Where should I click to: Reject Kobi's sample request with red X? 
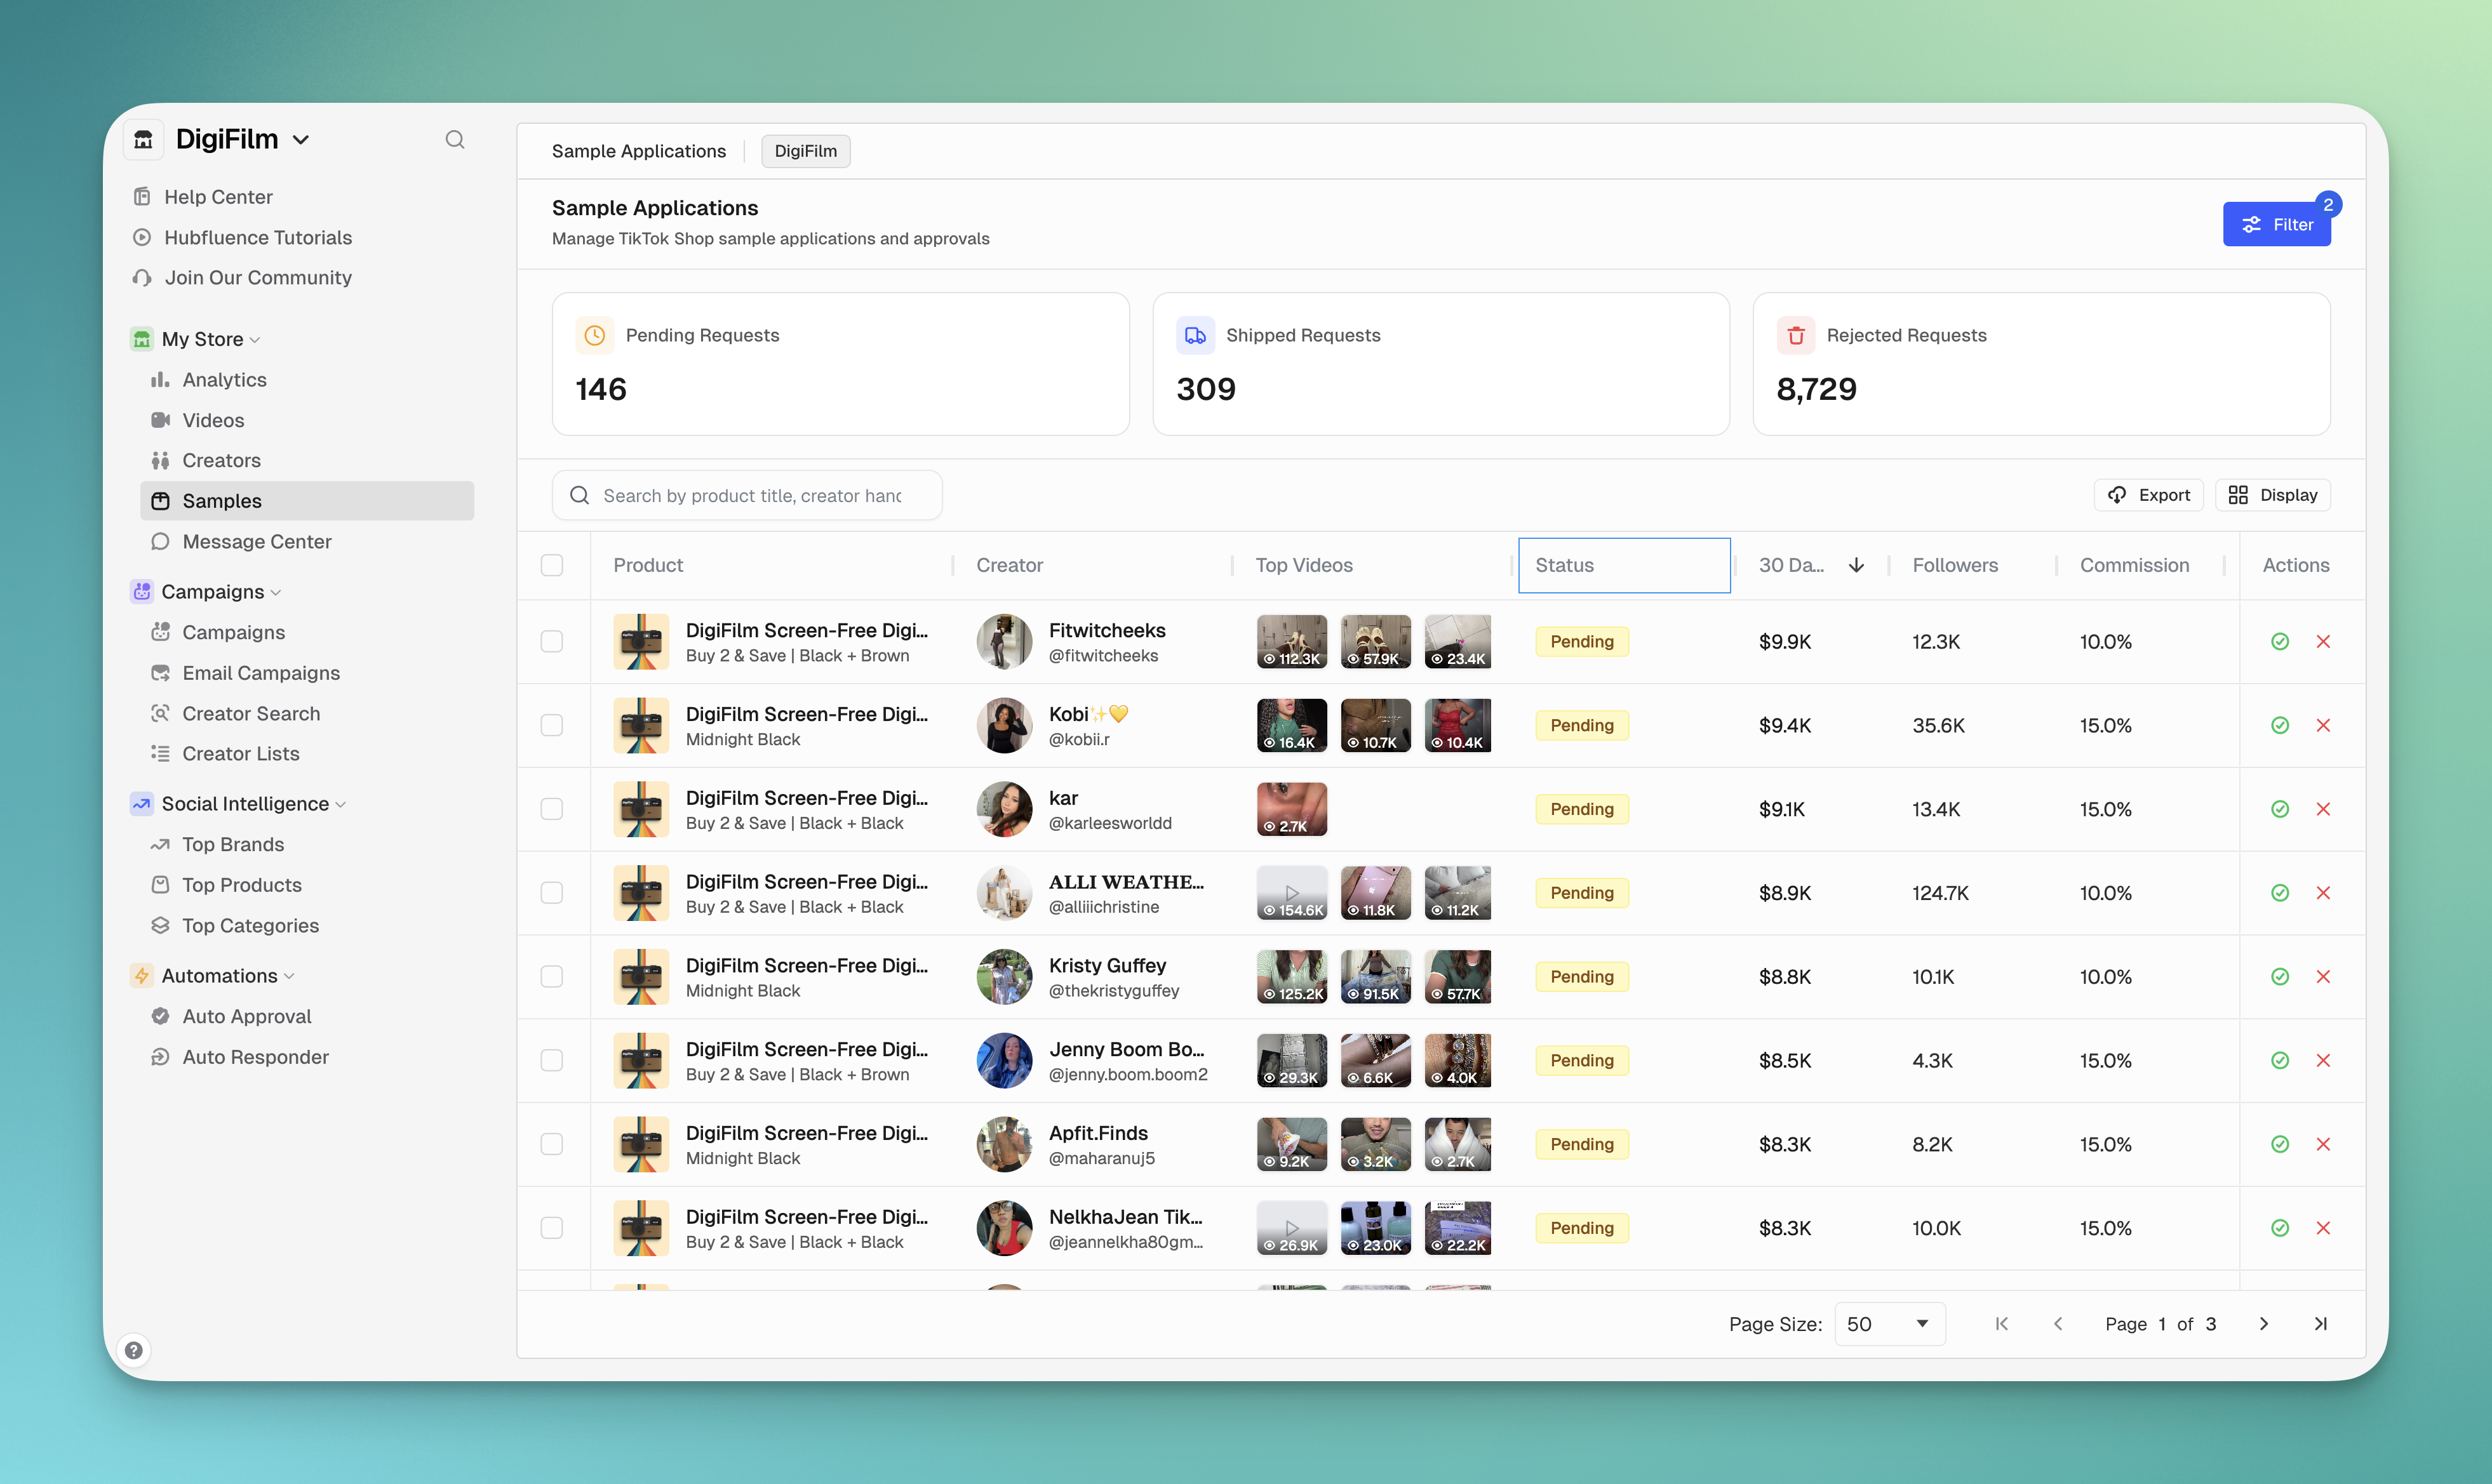tap(2323, 726)
